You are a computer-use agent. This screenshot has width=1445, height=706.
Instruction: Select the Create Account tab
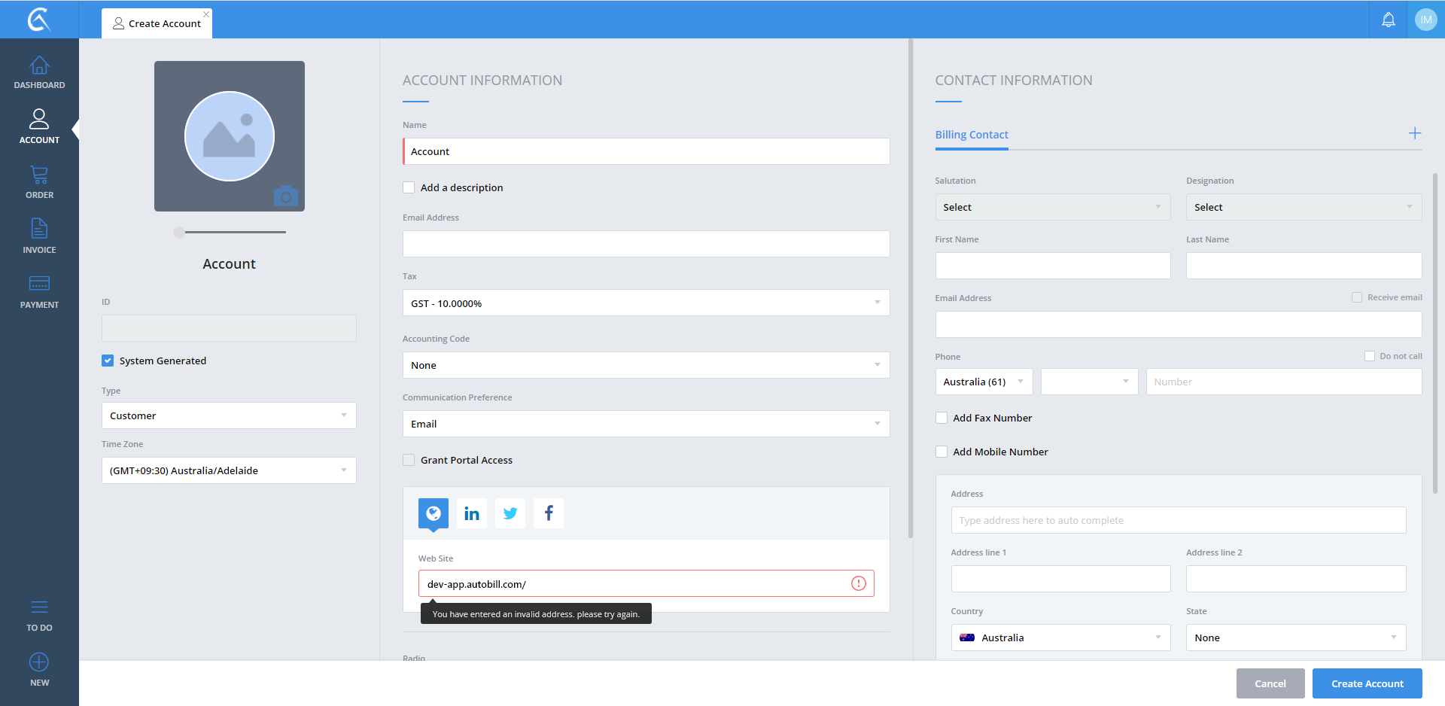tap(157, 23)
